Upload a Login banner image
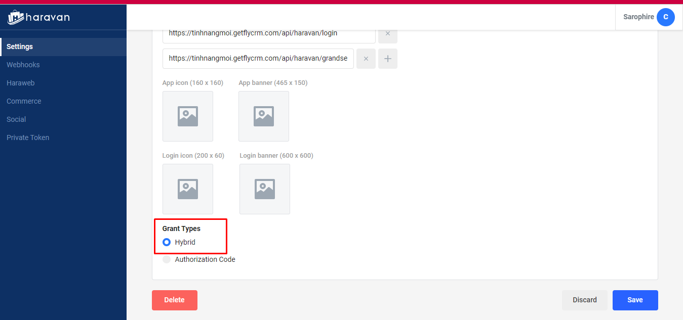Image resolution: width=683 pixels, height=320 pixels. [265, 189]
